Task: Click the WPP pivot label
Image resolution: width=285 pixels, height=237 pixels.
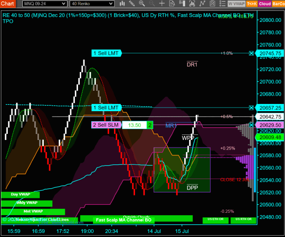Action: 188,138
